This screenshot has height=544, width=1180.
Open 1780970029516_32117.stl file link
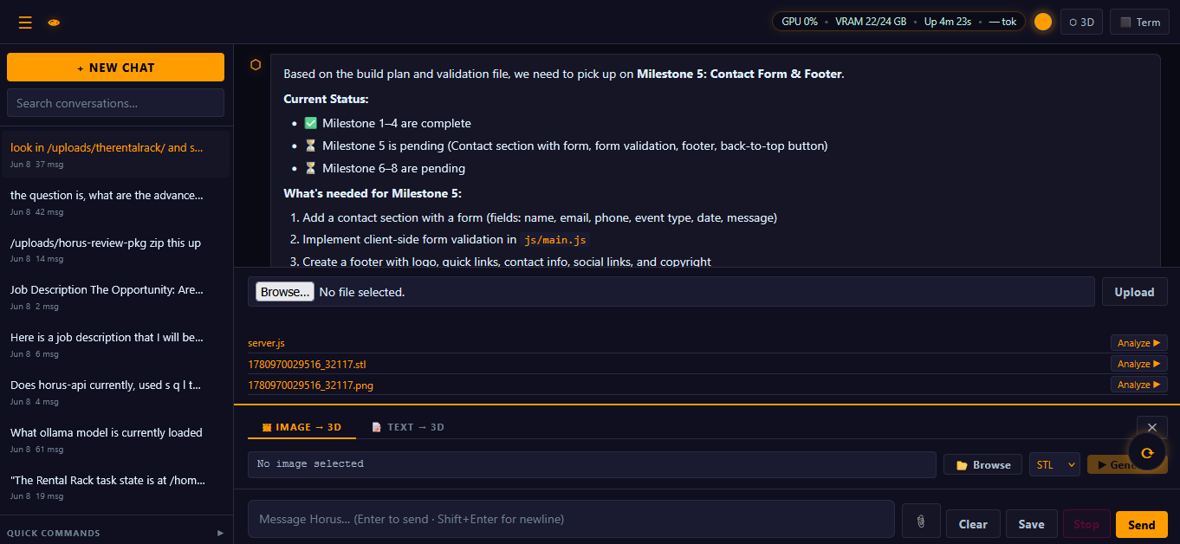(307, 364)
